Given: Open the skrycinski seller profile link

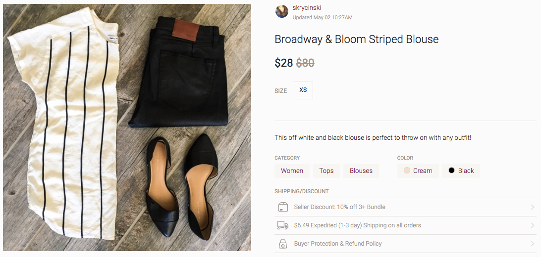Looking at the screenshot, I should pyautogui.click(x=307, y=8).
